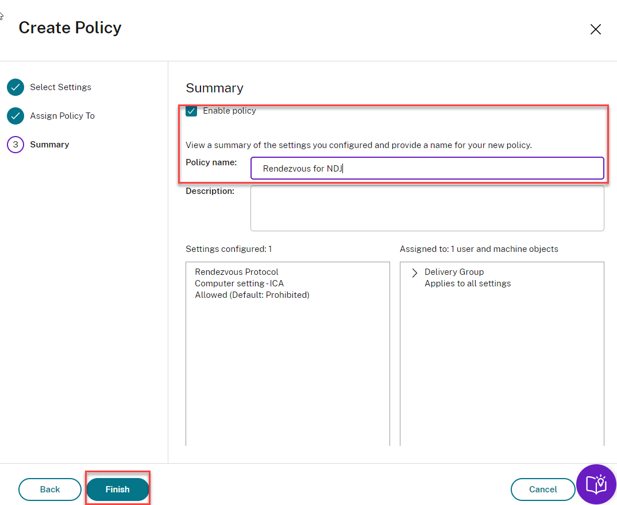Click the Select Settings checkmark icon
The width and height of the screenshot is (617, 505).
[16, 88]
